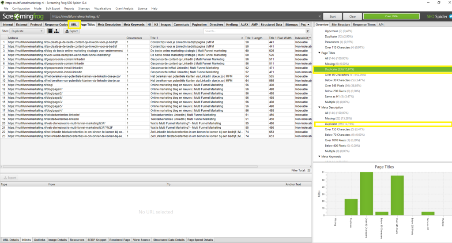This screenshot has width=452, height=243.
Task: Open the Crawl Analysis menu
Action: [x=124, y=8]
